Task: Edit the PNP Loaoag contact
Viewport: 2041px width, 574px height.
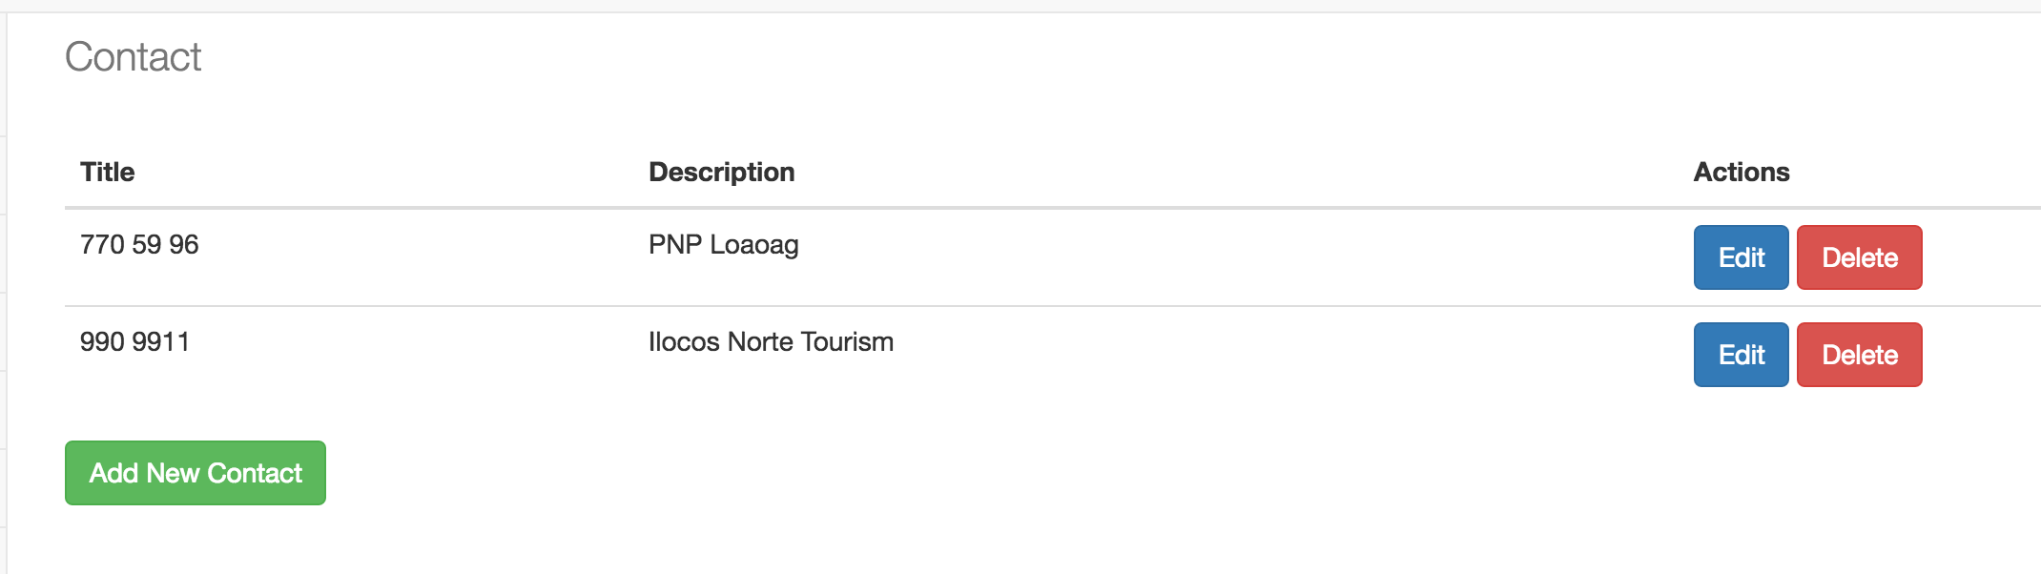Action: click(1741, 257)
